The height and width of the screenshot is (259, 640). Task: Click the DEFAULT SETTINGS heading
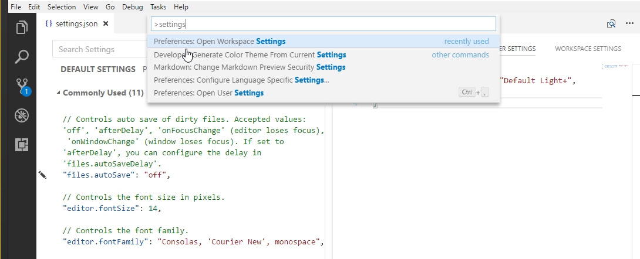tap(98, 69)
